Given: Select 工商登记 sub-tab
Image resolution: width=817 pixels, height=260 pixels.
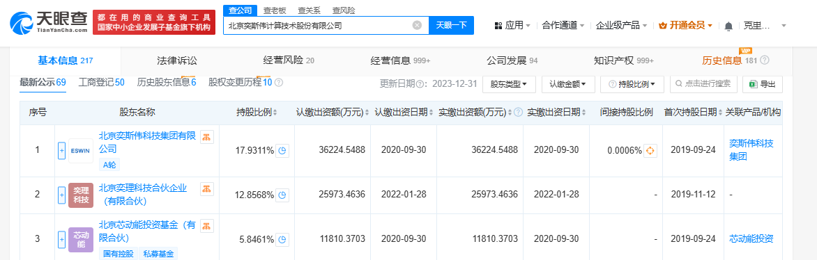Looking at the screenshot, I should pos(101,82).
